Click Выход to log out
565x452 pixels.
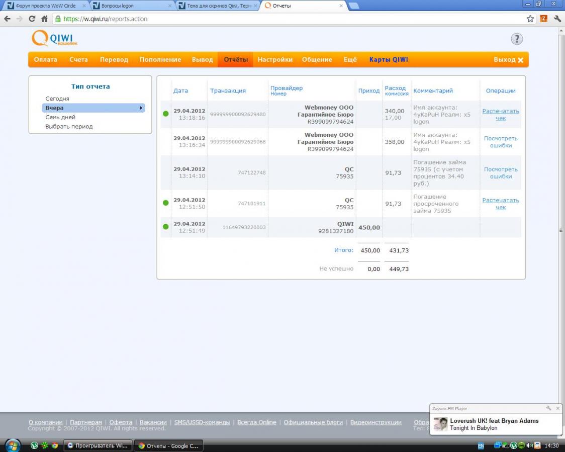tap(508, 59)
